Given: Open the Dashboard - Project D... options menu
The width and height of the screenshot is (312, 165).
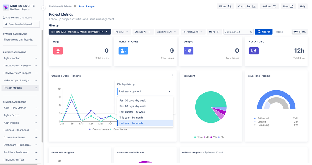Looking at the screenshot, I should [36, 145].
